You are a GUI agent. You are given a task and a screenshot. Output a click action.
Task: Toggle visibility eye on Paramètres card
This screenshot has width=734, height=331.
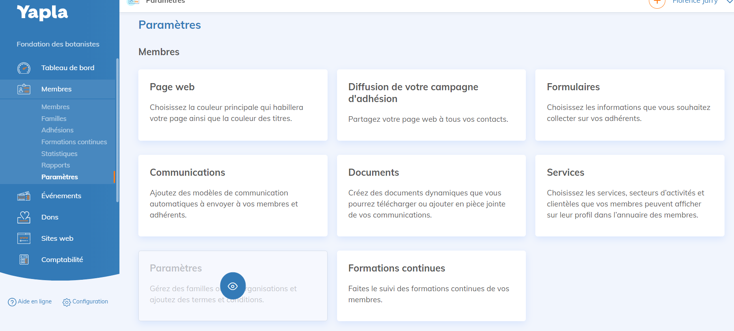[x=233, y=286]
